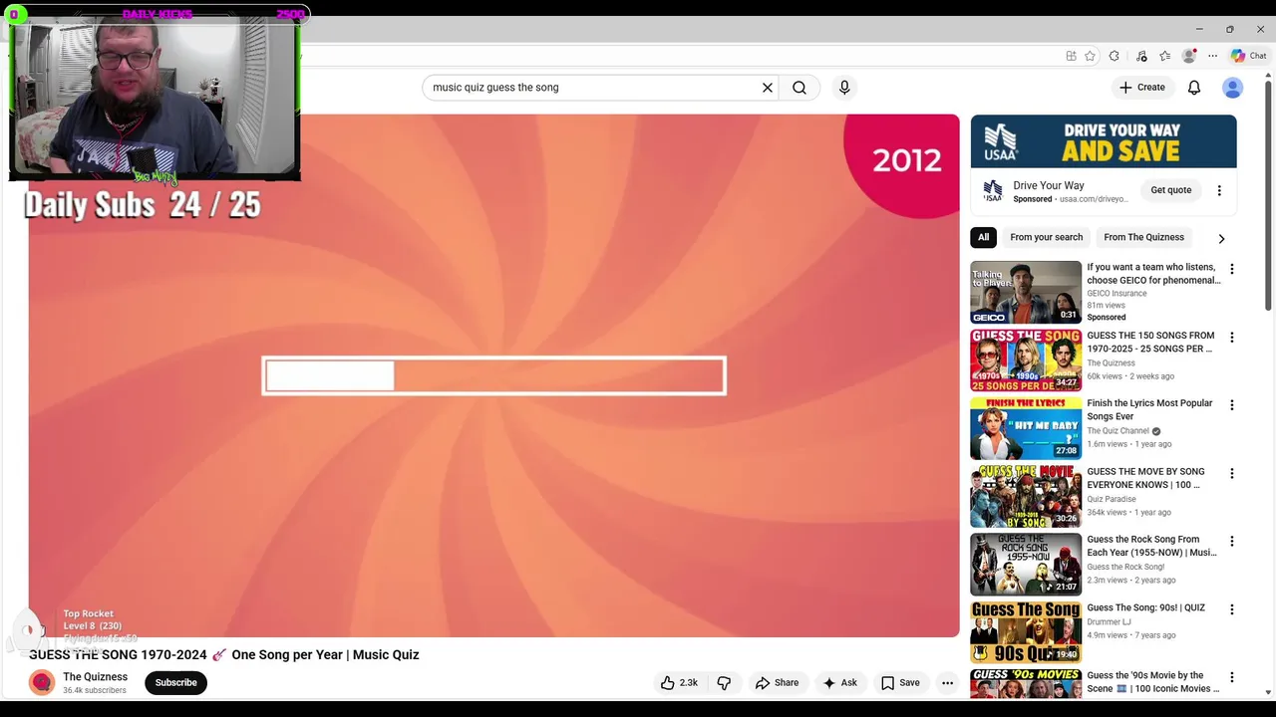Open the Guess 90s Movies thumbnail
Image resolution: width=1276 pixels, height=717 pixels.
point(1026,684)
